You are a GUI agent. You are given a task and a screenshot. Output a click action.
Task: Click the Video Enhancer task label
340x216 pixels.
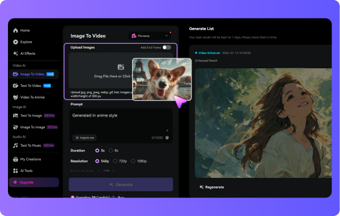point(209,53)
